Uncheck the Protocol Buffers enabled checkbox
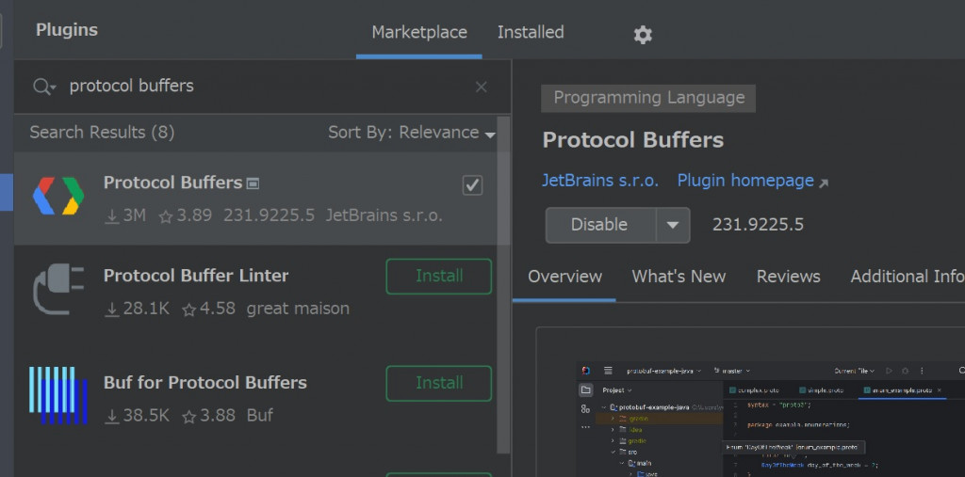 pyautogui.click(x=472, y=185)
